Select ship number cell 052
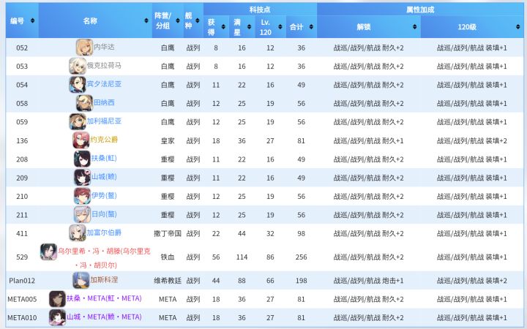The height and width of the screenshot is (329, 527). pyautogui.click(x=22, y=48)
